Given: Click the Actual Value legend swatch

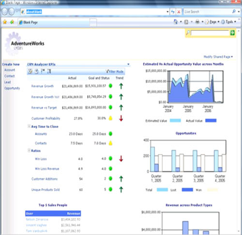Looking at the screenshot, I should tap(211, 121).
